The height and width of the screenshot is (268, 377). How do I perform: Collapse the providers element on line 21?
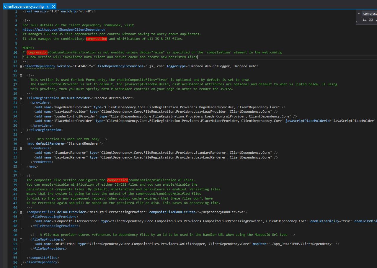click(21, 103)
